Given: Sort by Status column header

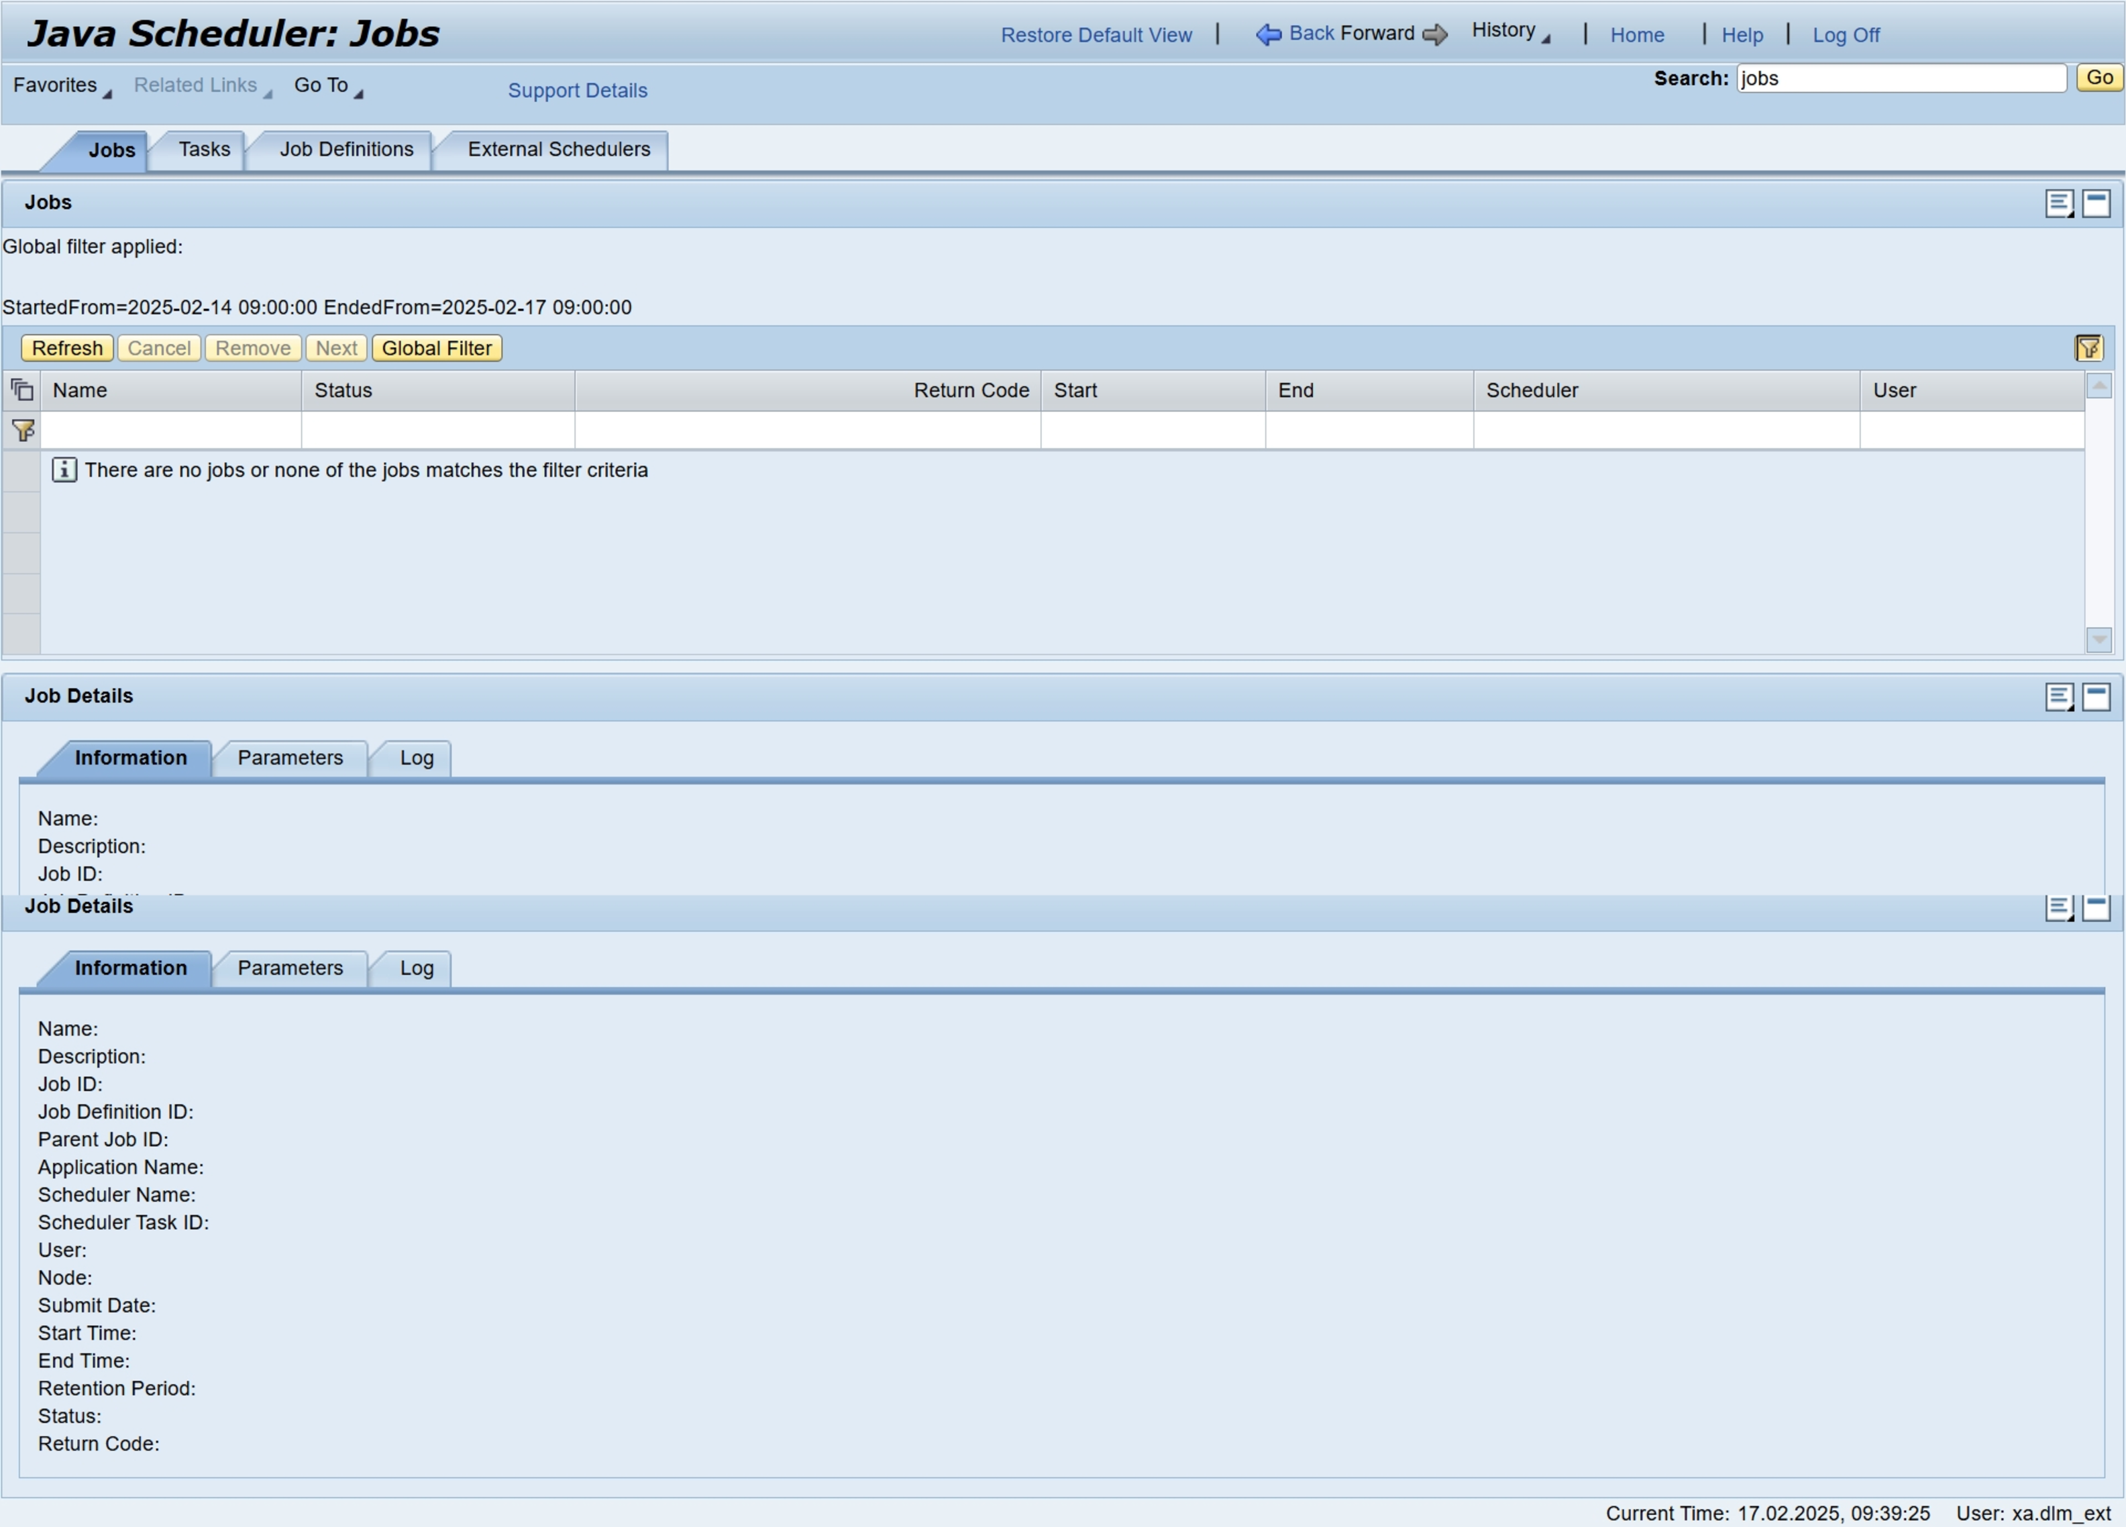Looking at the screenshot, I should coord(439,391).
